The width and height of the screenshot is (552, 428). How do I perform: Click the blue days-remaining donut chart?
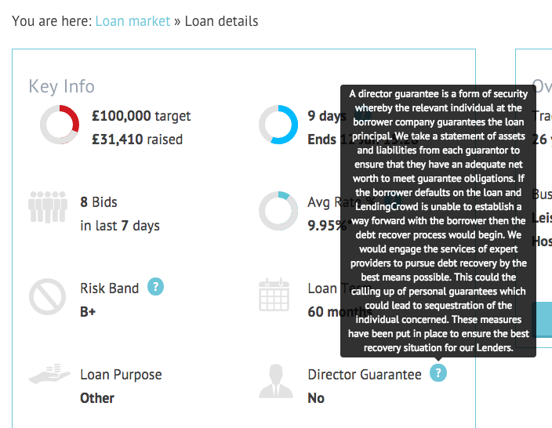pyautogui.click(x=278, y=125)
